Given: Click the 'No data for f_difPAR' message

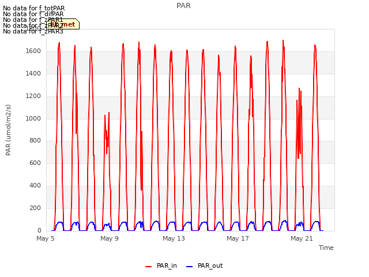Looking at the screenshot, I should (33, 14).
